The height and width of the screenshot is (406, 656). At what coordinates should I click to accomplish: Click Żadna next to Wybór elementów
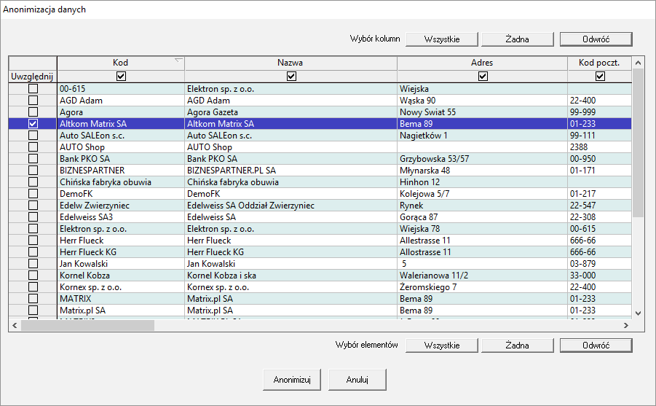[517, 346]
